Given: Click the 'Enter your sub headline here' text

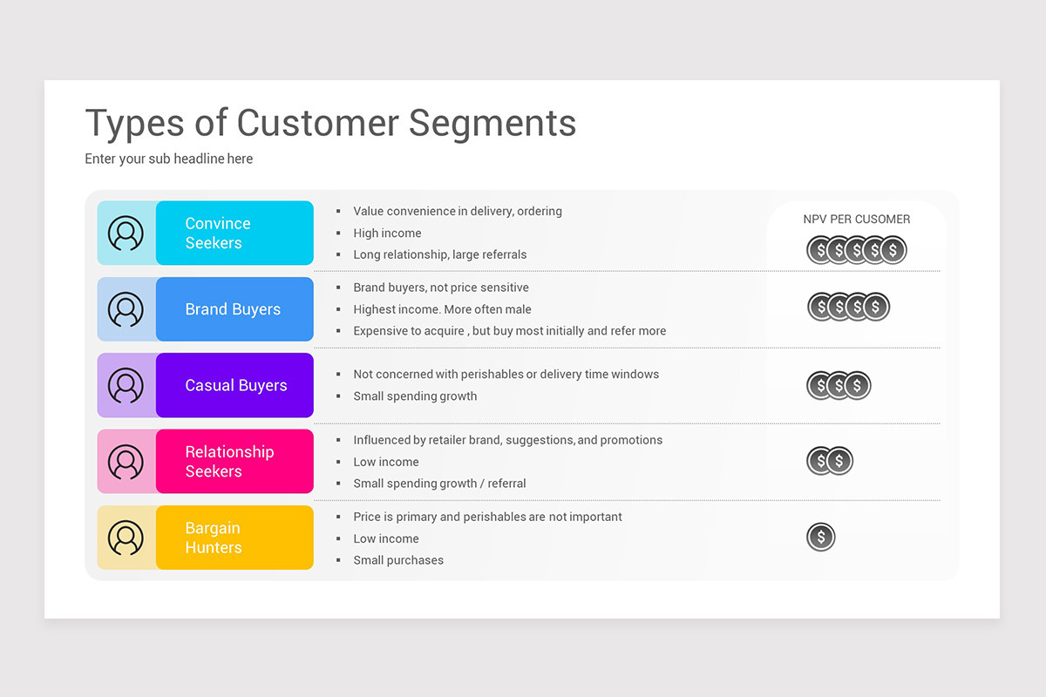Looking at the screenshot, I should [x=169, y=159].
